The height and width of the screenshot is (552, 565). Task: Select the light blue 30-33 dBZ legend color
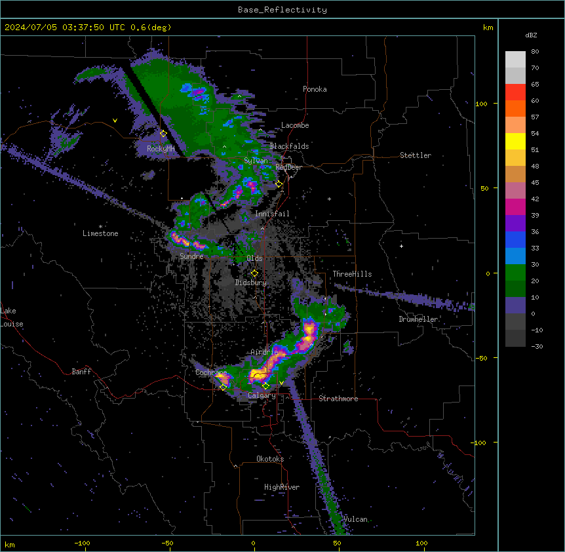[515, 256]
